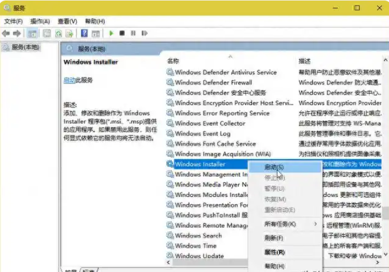Click the Back arrow toolbar icon
Viewport: 389px width, 272px height.
[x=6, y=33]
